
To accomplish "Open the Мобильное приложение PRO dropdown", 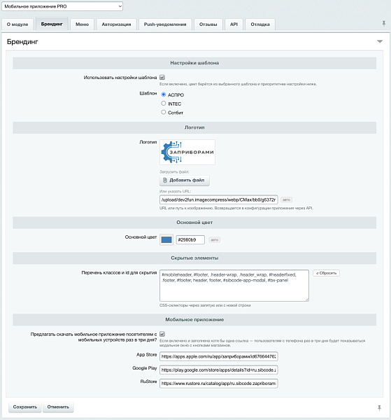I will coord(62,6).
